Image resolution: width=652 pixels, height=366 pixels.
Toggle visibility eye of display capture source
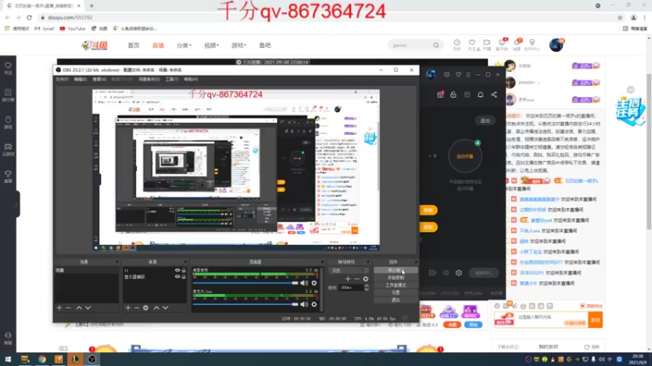tap(178, 277)
